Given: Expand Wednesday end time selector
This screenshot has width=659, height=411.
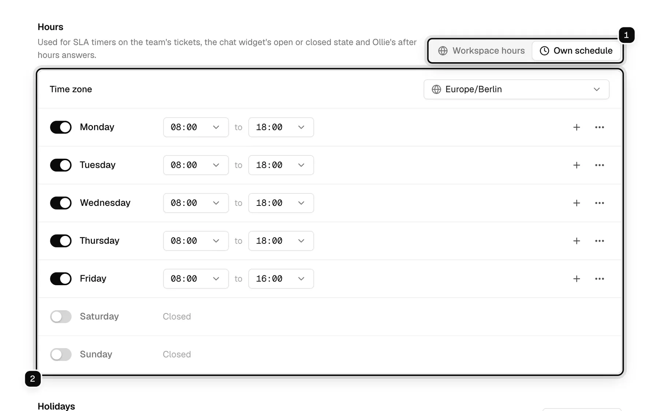Looking at the screenshot, I should [x=281, y=203].
